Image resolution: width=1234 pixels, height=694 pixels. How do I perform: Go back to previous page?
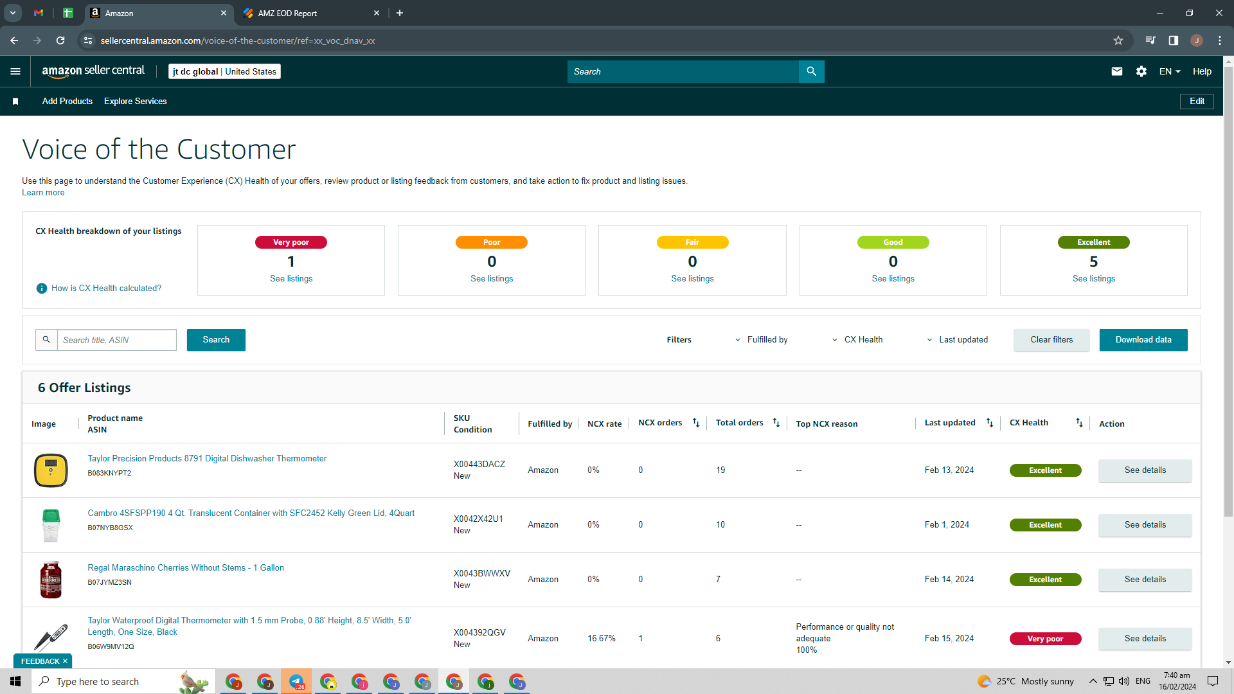14,40
